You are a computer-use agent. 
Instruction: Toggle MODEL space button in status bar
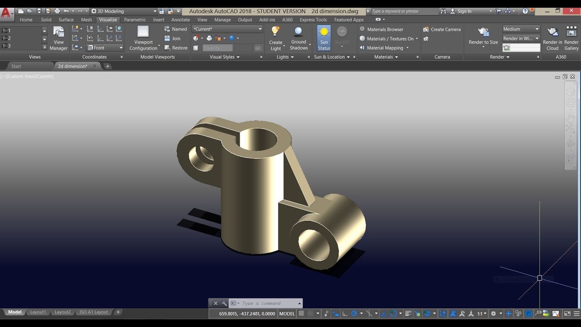tap(287, 313)
